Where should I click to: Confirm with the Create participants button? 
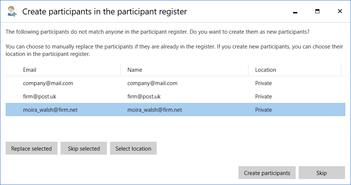pyautogui.click(x=267, y=173)
